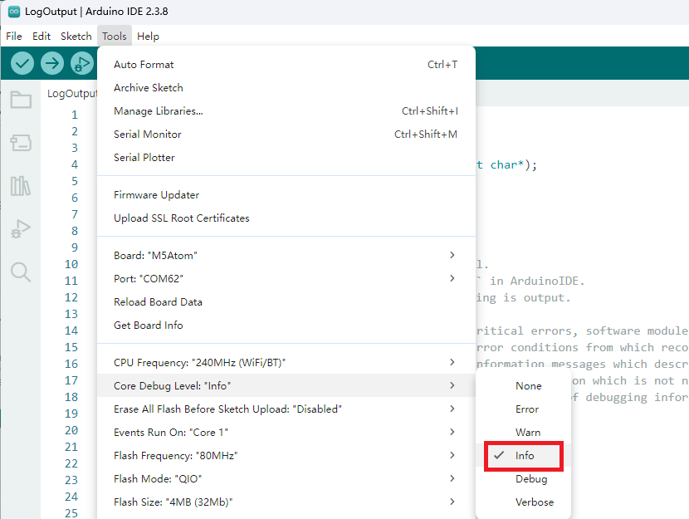Click the Verify sketch checkmark icon
Screen dimensions: 689x519
[x=22, y=63]
